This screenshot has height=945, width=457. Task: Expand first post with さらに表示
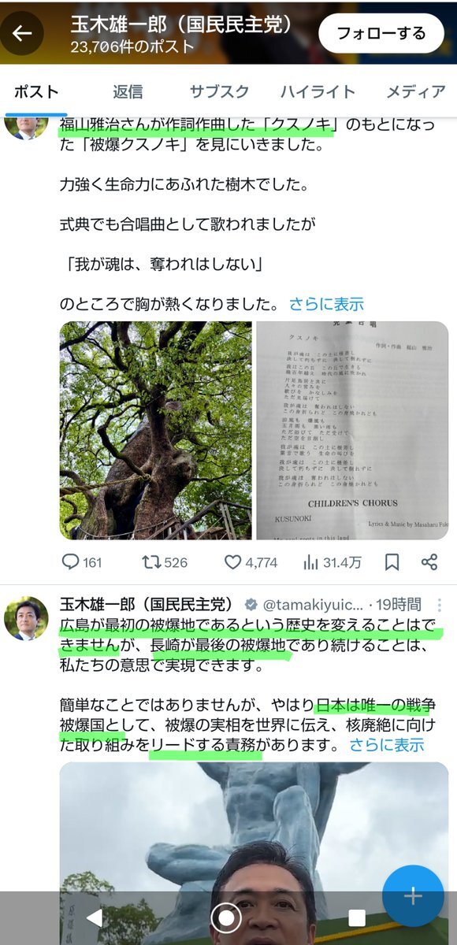pos(326,304)
